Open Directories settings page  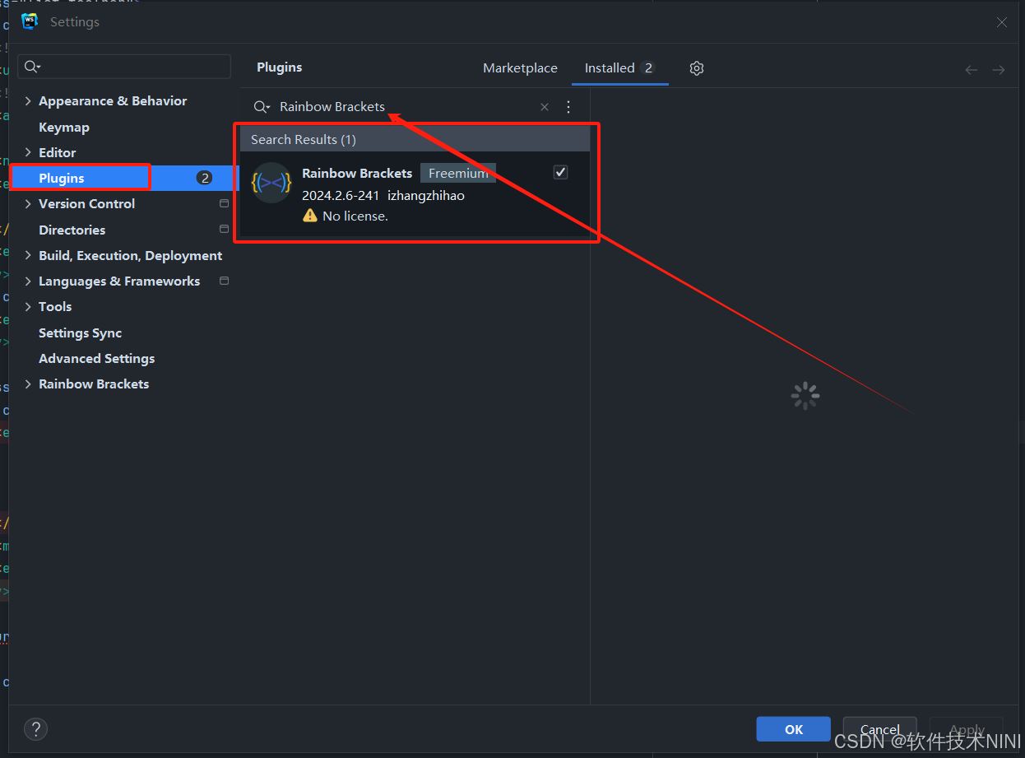tap(72, 230)
